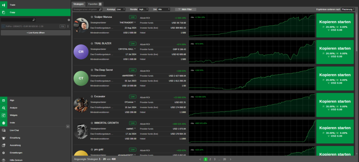Start copying the IMMORTAL GROWTH strategy

click(335, 131)
